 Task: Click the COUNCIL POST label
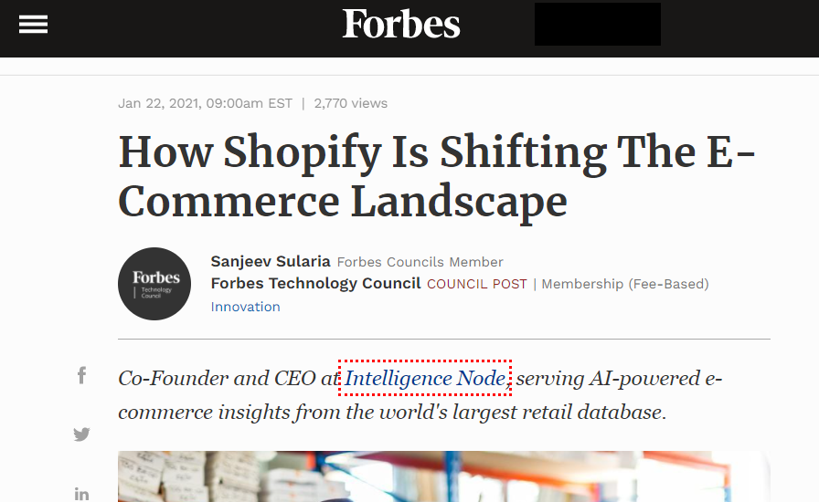pyautogui.click(x=477, y=285)
